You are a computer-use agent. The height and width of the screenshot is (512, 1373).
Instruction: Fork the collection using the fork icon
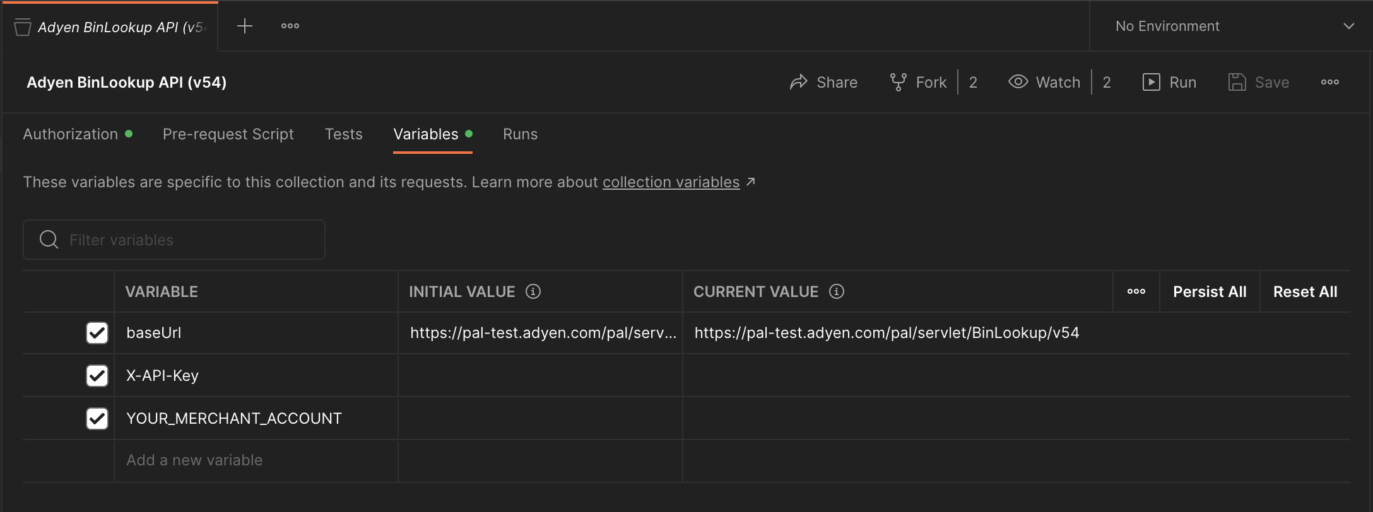tap(898, 82)
